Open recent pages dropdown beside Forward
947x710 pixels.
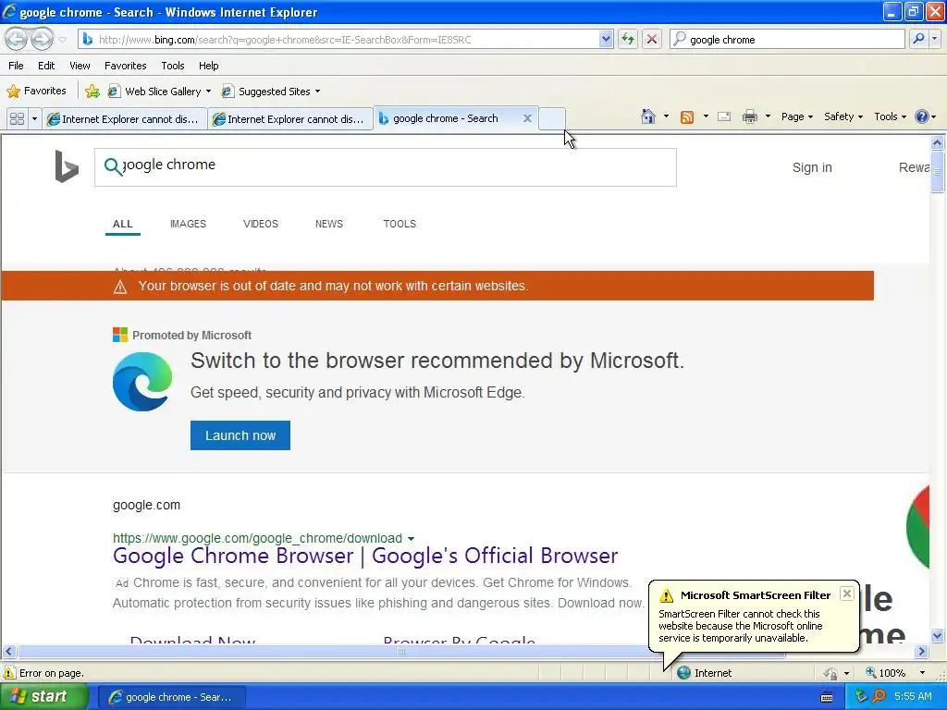tap(62, 40)
